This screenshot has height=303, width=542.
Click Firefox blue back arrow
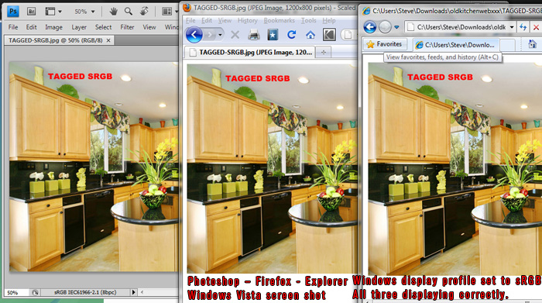(194, 35)
